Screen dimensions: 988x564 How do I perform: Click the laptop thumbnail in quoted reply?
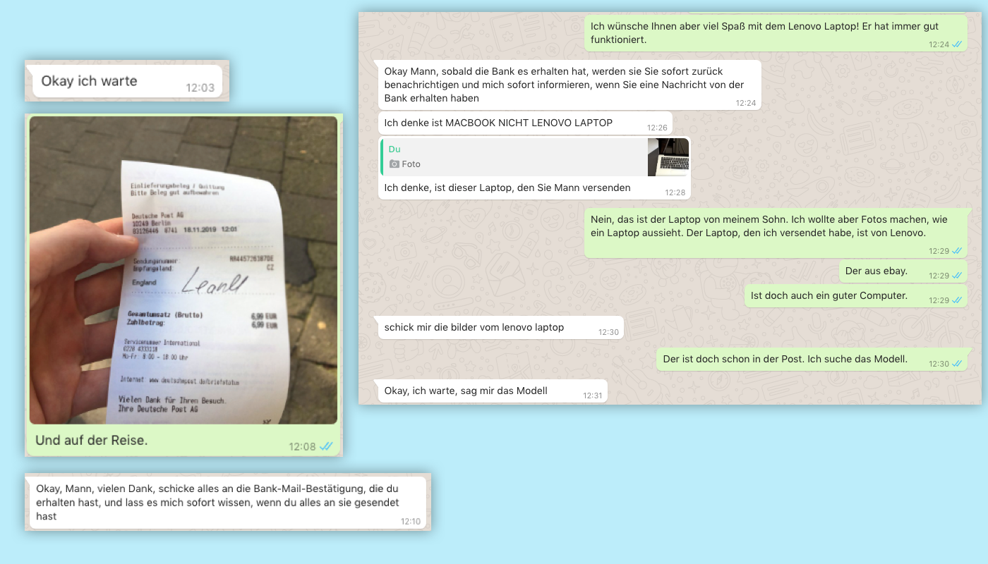(668, 157)
